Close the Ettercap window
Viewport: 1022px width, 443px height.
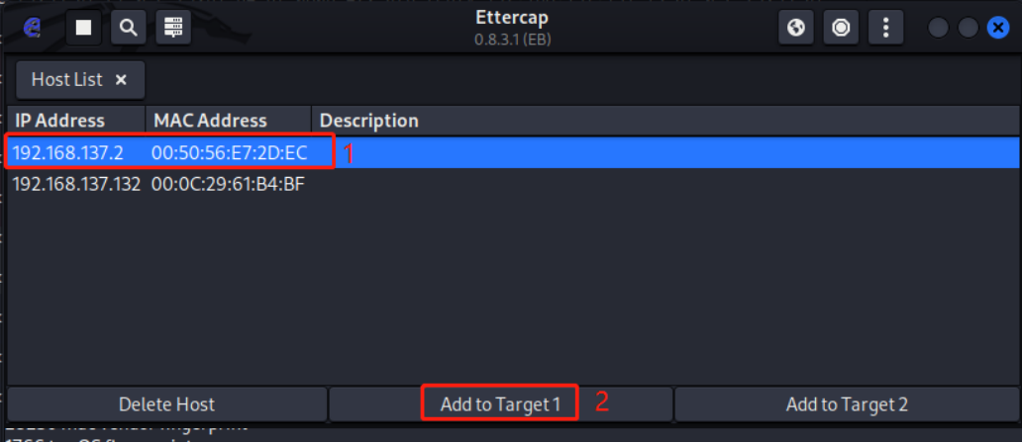(x=998, y=28)
